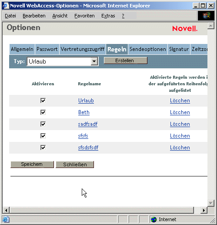Click Löschen for the Urlaub rule
Image resolution: width=217 pixels, height=225 pixels.
point(180,101)
